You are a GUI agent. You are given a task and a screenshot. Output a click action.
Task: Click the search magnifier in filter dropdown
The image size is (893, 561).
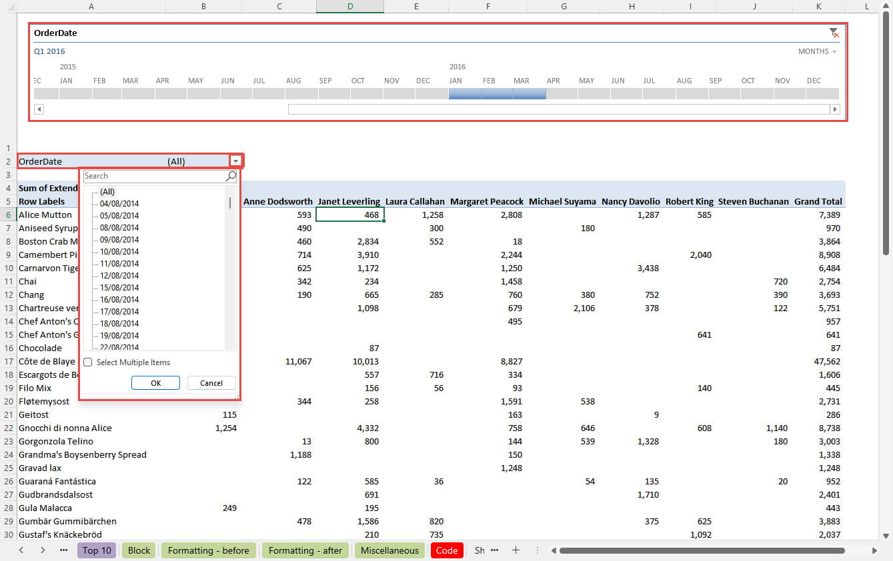[231, 177]
